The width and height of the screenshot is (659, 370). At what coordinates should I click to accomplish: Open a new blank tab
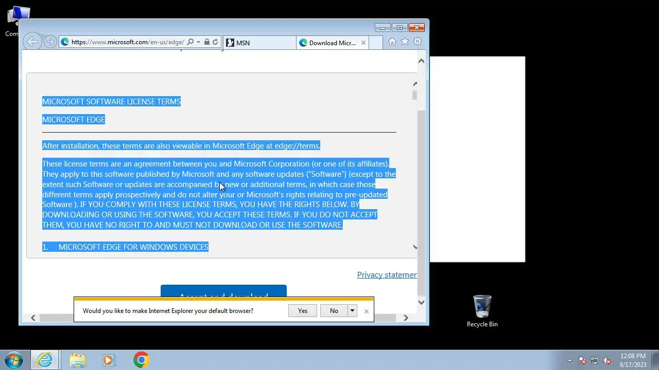[376, 43]
